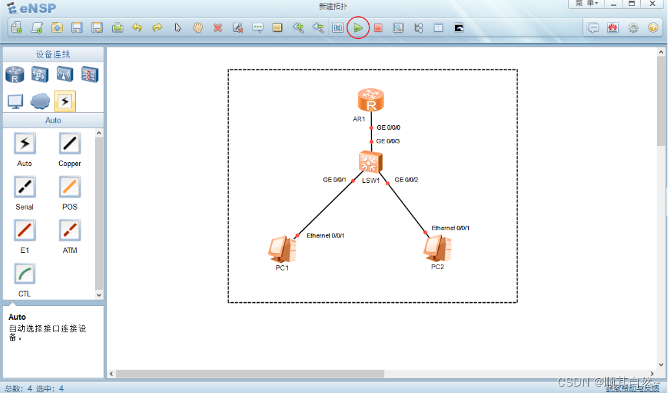Select PC2 on the canvas
Viewport: 670px width, 395px height.
[438, 248]
